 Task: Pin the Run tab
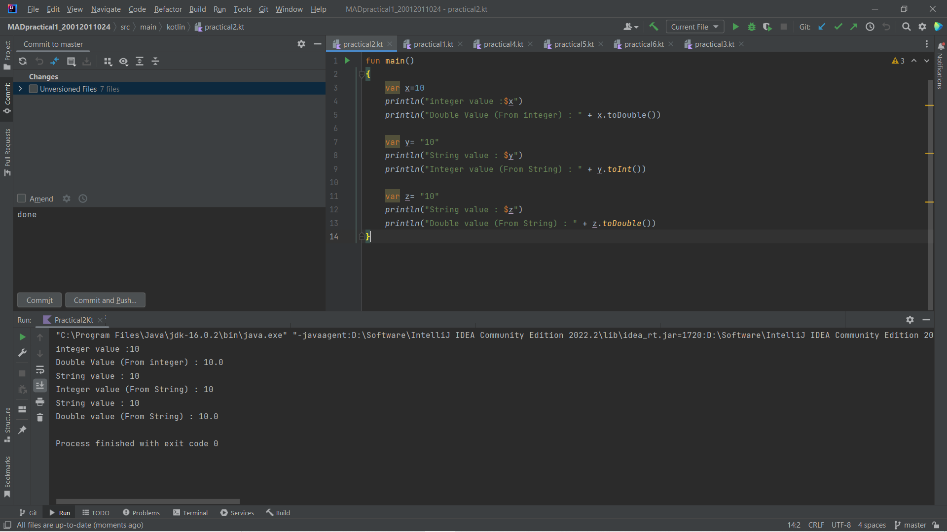click(x=22, y=430)
